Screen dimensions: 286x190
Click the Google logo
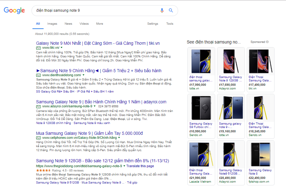[14, 10]
